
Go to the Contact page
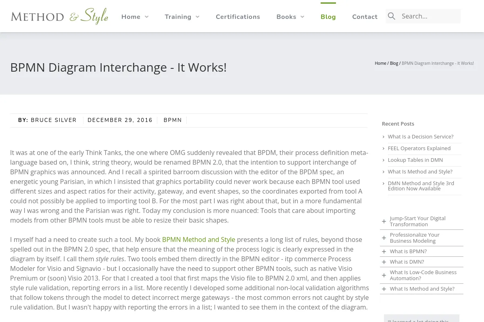pyautogui.click(x=365, y=17)
